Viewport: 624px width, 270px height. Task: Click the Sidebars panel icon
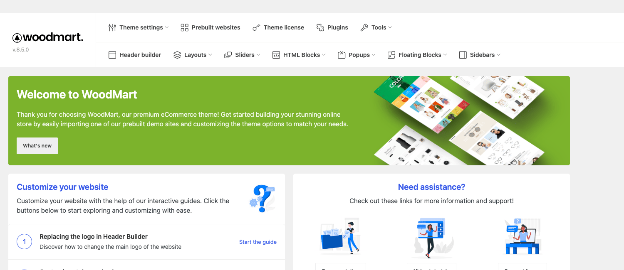point(463,55)
